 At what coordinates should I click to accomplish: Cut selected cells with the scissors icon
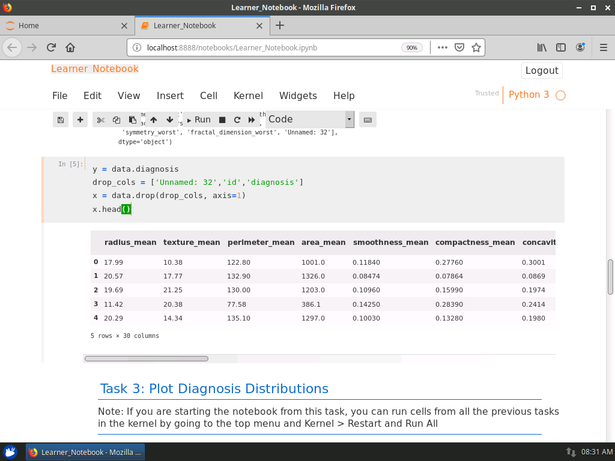coord(101,120)
